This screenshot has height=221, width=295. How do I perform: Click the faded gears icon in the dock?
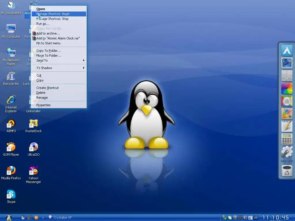(287, 76)
